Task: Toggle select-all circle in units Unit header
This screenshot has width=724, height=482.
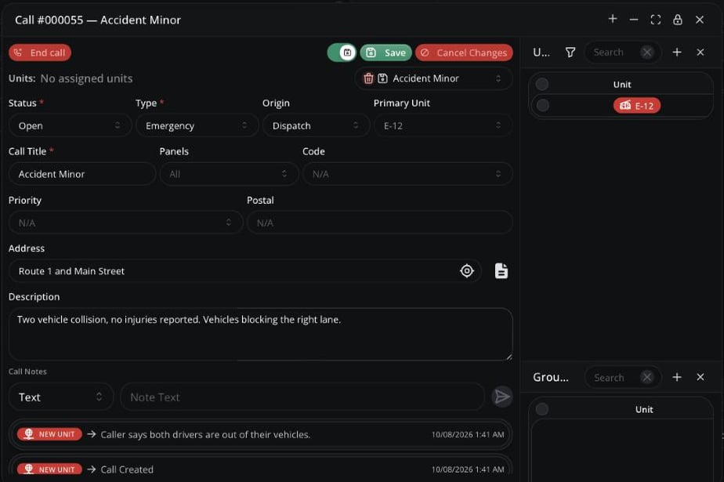Action: click(x=542, y=84)
